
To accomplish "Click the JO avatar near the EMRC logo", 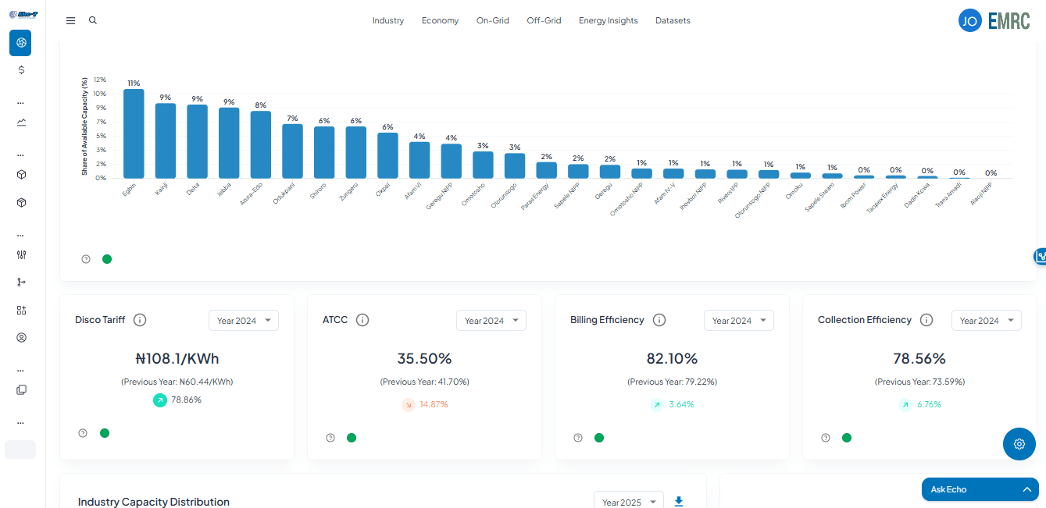I will pyautogui.click(x=969, y=20).
